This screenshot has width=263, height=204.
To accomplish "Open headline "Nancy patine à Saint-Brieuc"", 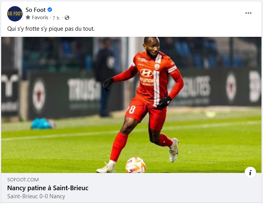I will click(x=48, y=188).
